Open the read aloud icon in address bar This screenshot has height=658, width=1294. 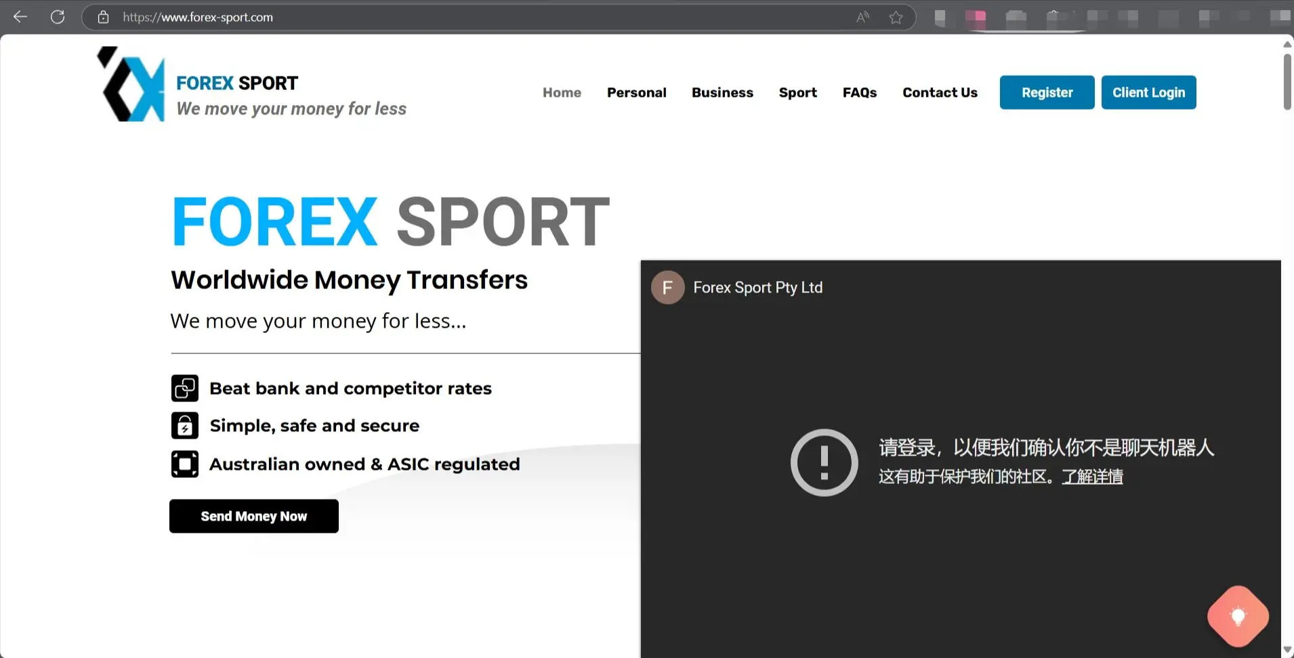pyautogui.click(x=862, y=17)
